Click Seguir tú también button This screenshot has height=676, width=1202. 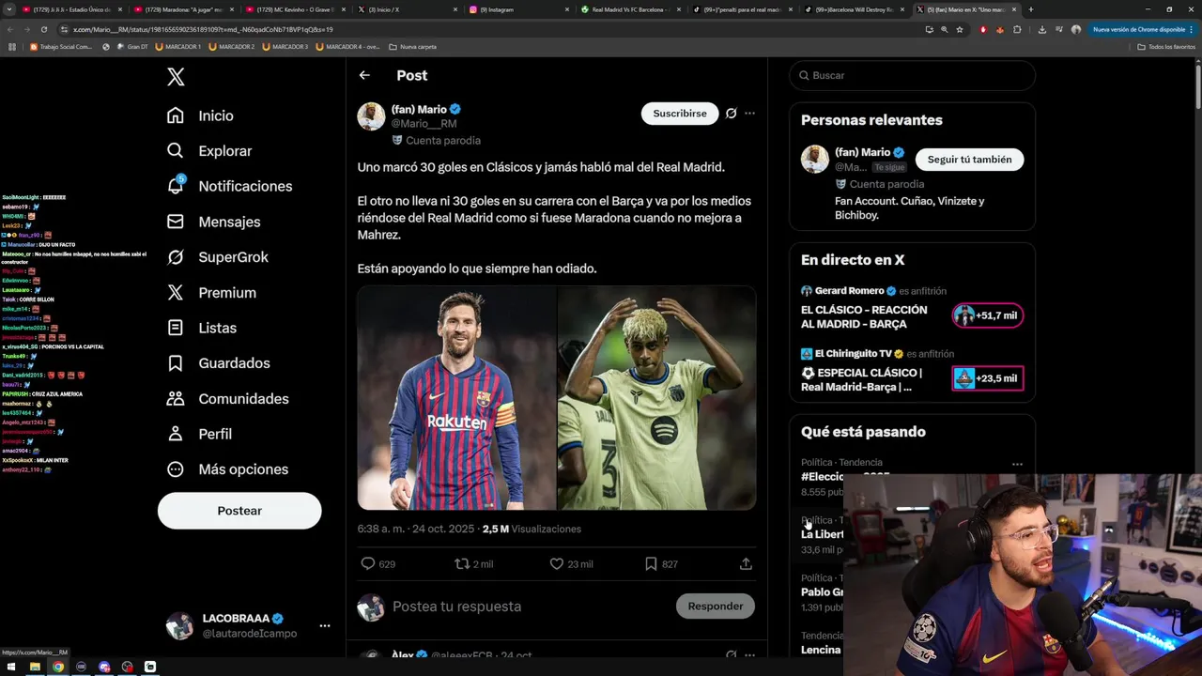click(969, 160)
